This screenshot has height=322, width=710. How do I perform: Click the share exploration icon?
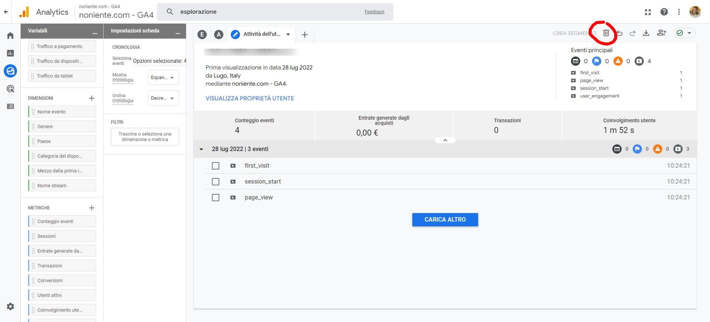click(x=661, y=33)
